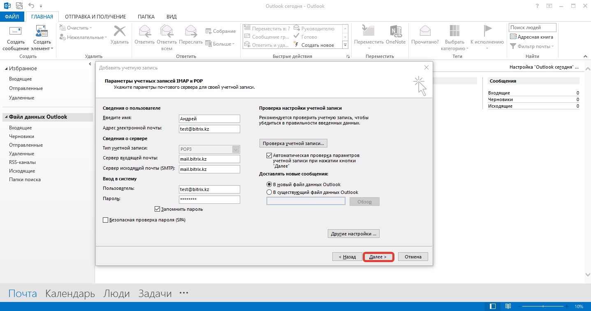This screenshot has width=591, height=311.
Task: Click the name field containing Андрей
Action: coord(209,119)
